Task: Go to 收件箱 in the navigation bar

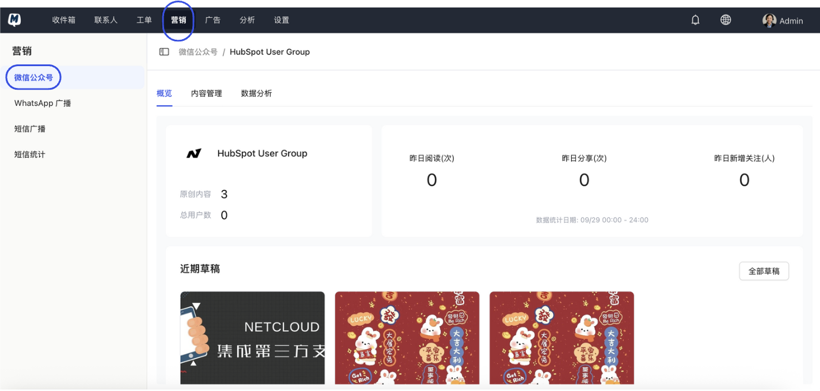Action: 63,19
